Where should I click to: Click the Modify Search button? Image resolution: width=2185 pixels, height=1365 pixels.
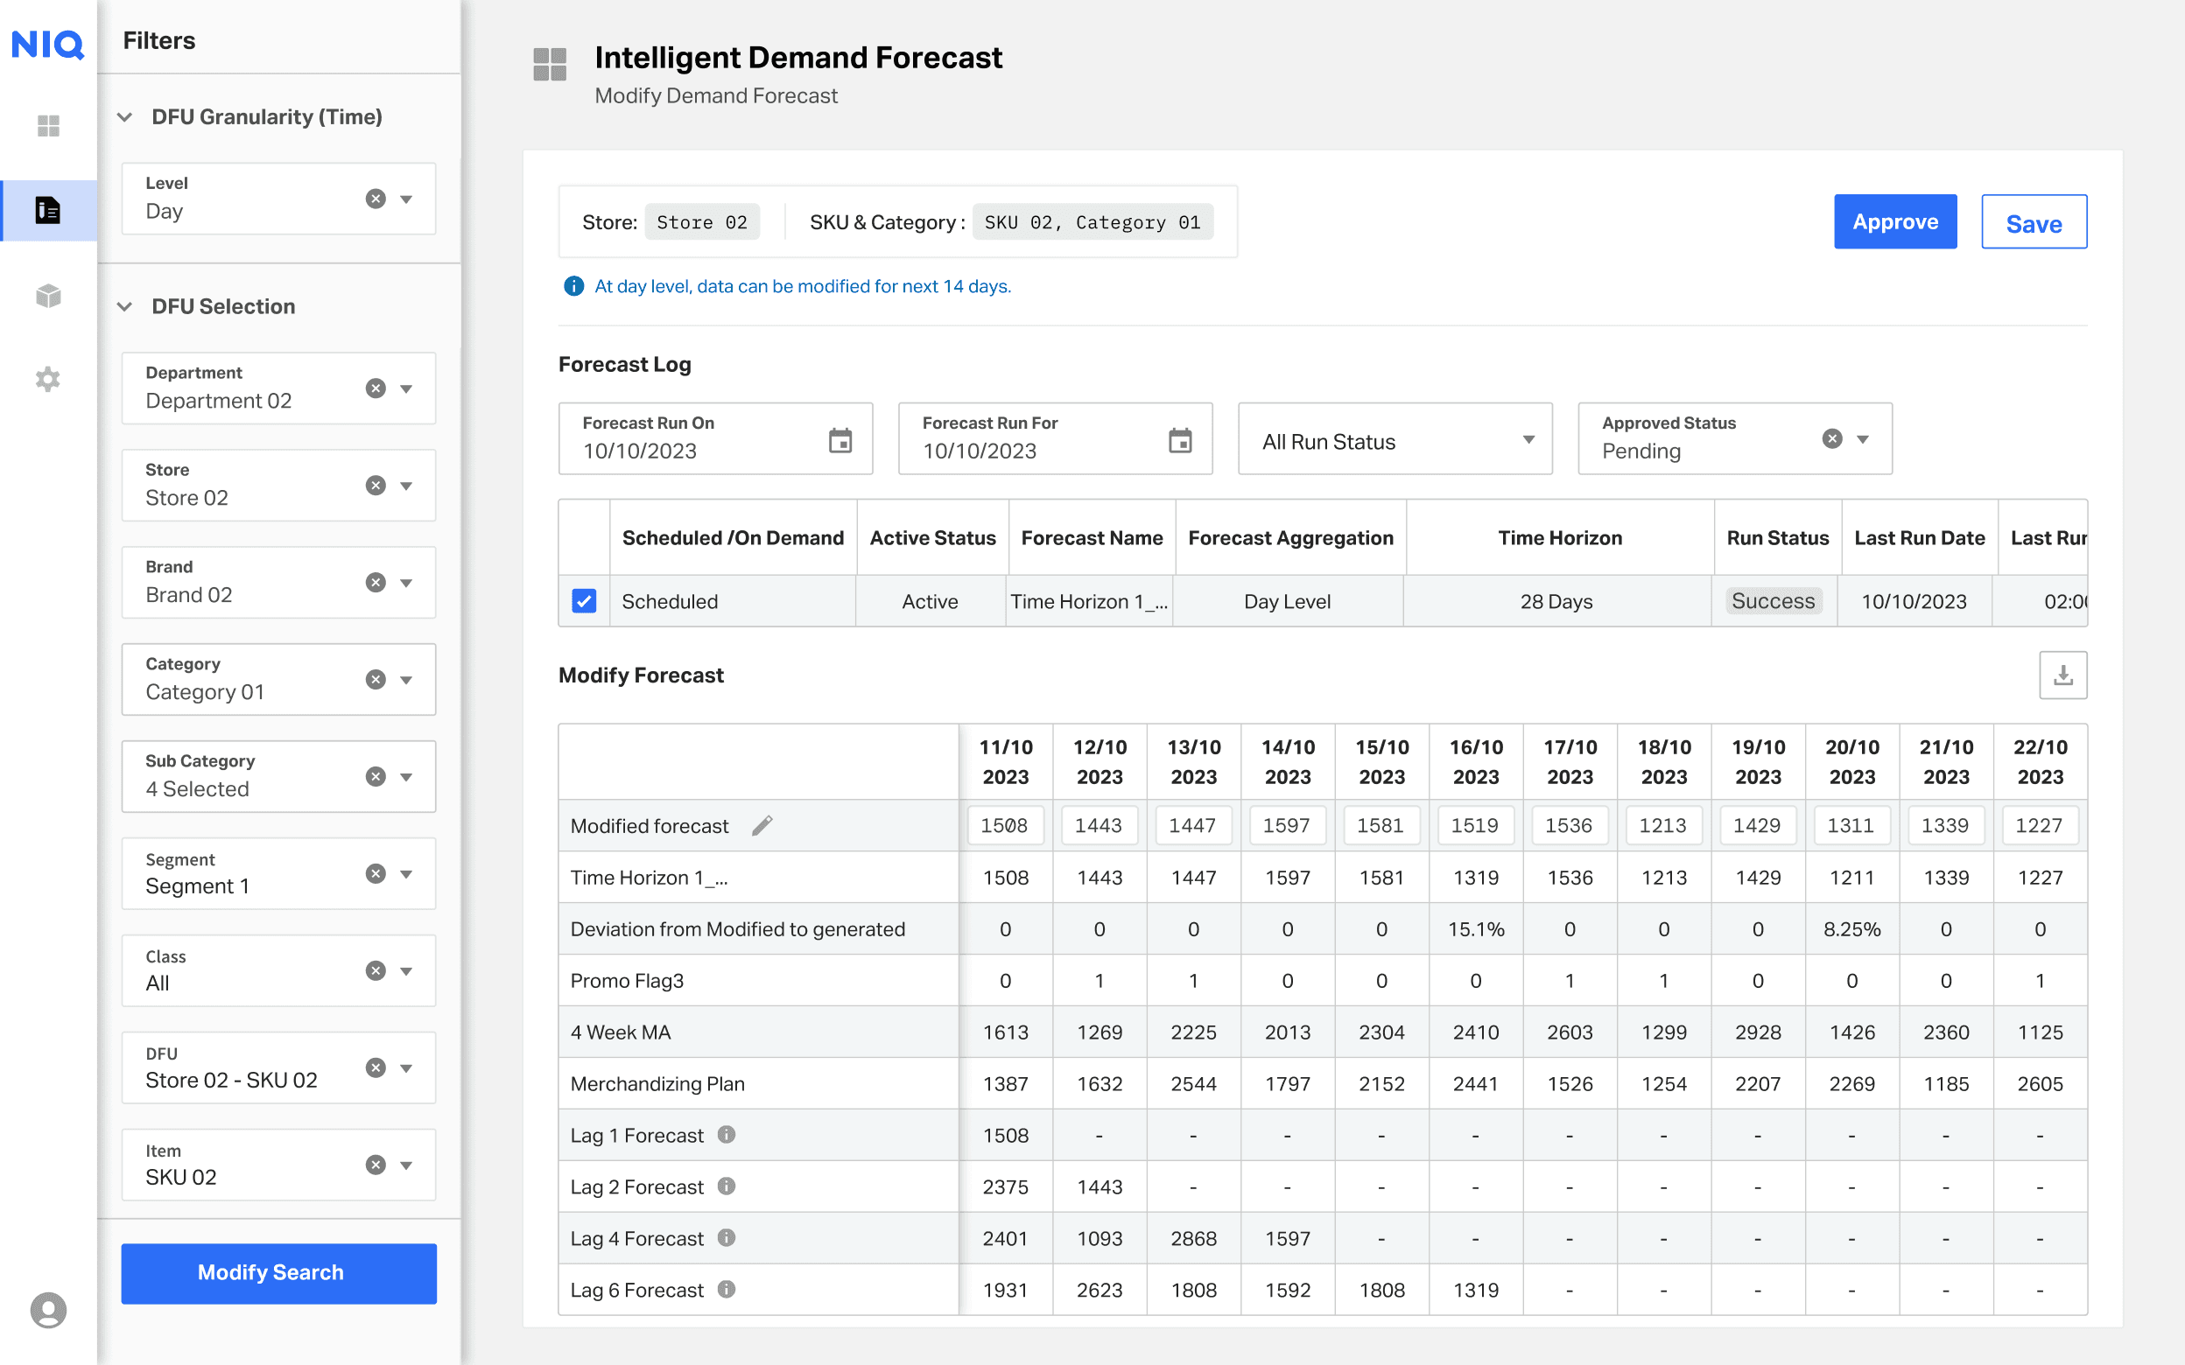pyautogui.click(x=279, y=1273)
